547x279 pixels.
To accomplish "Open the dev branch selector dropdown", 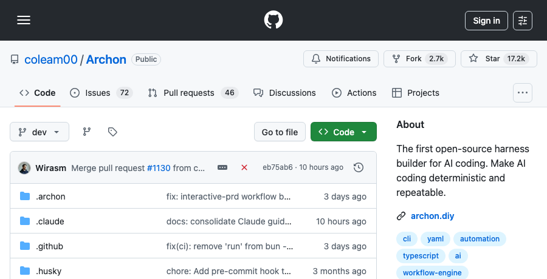I will [x=40, y=132].
